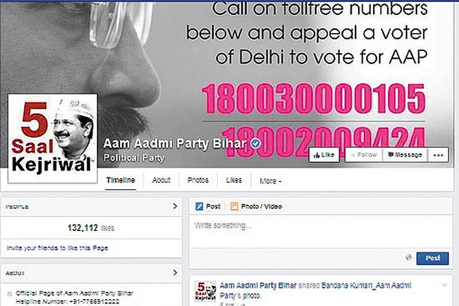The height and width of the screenshot is (306, 459).
Task: Click the small 5 Saal Kejriwal post avatar
Action: pyautogui.click(x=205, y=291)
